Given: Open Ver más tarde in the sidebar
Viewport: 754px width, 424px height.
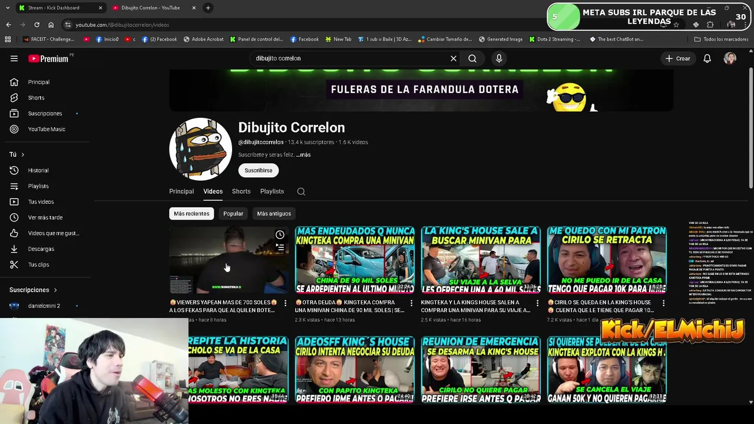Looking at the screenshot, I should tap(45, 217).
